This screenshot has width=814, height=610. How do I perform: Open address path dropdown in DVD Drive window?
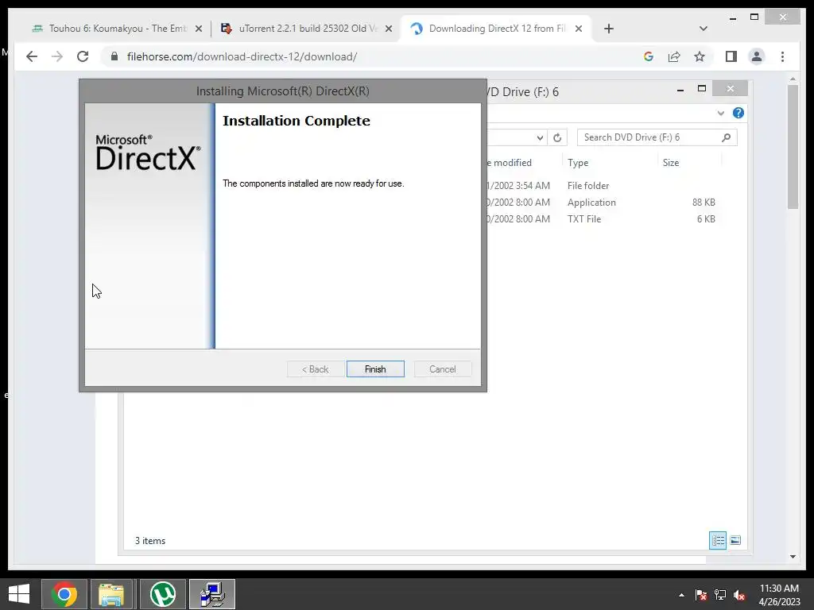click(540, 137)
